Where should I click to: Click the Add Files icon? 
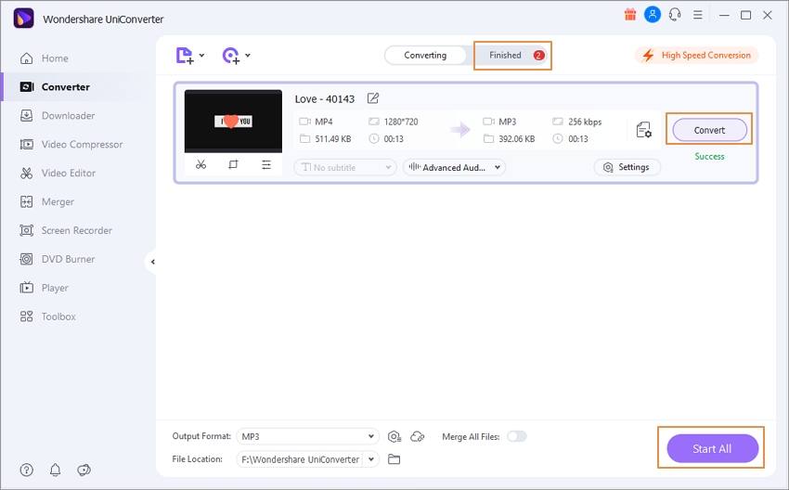pos(184,56)
